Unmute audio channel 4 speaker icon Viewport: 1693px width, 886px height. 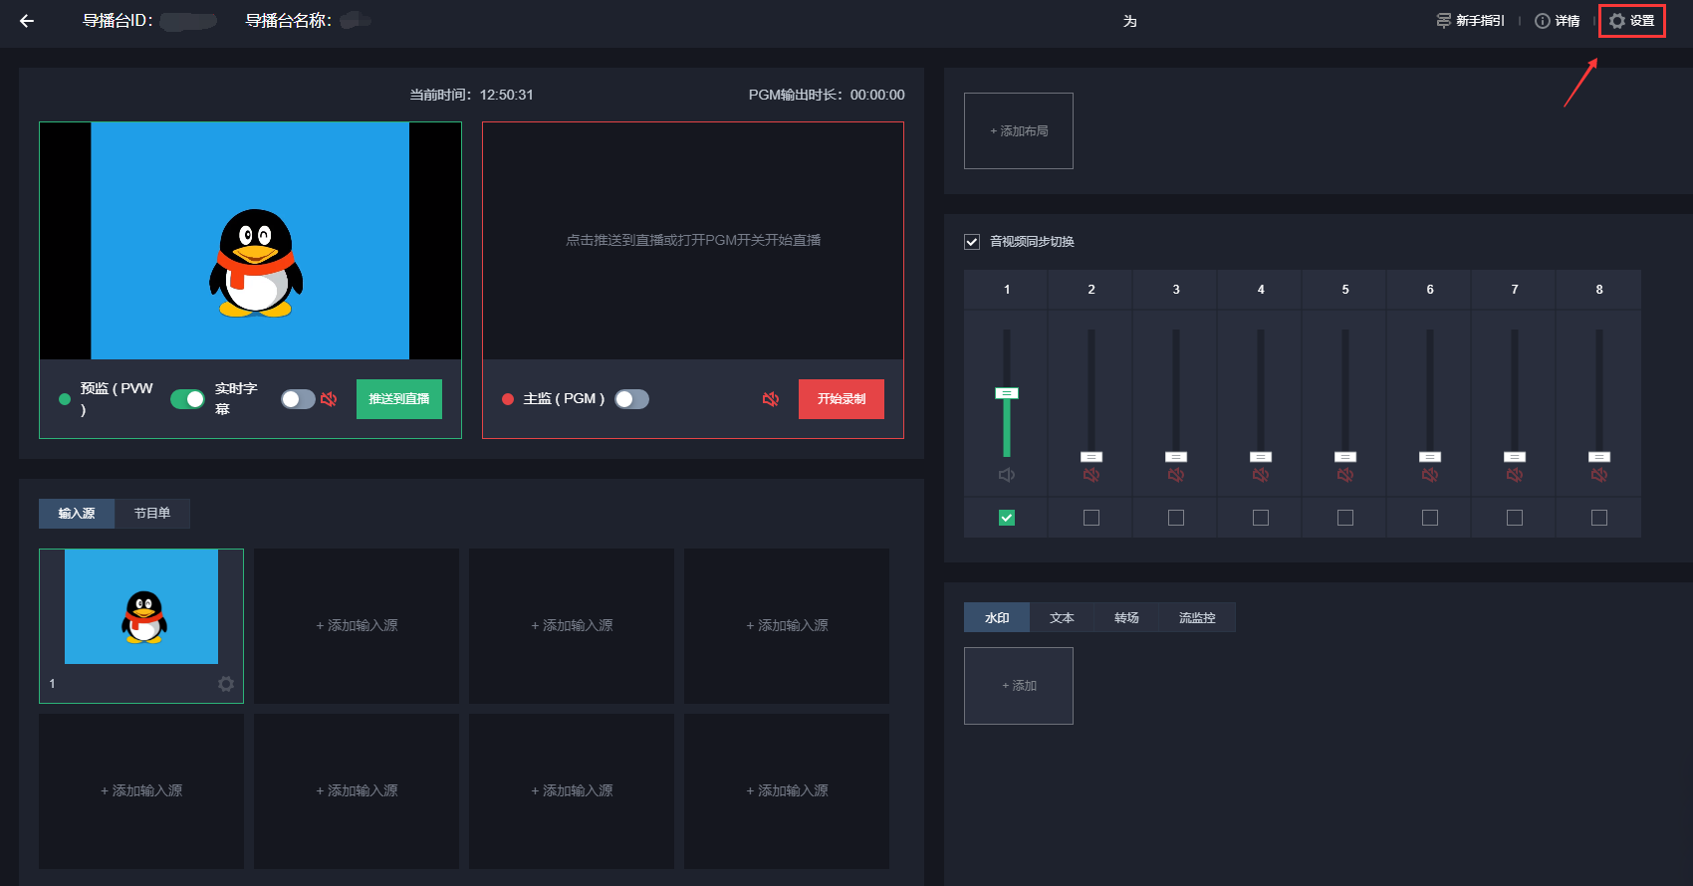(x=1261, y=475)
